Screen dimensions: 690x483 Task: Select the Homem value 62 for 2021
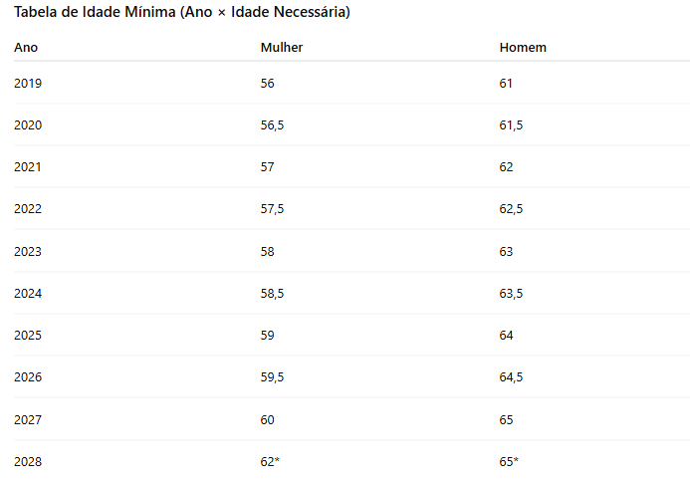point(506,167)
